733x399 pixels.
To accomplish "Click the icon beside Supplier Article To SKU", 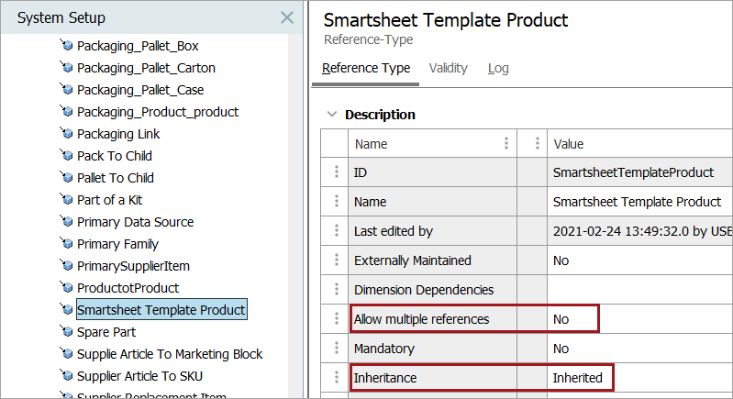I will [x=65, y=375].
